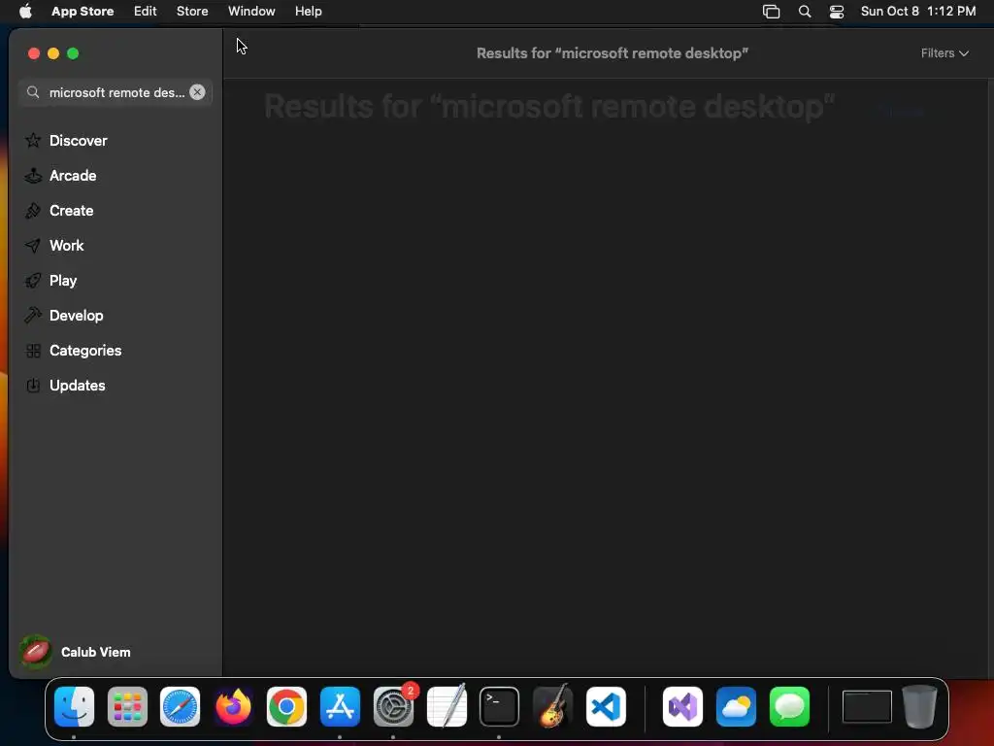994x746 pixels.
Task: Open the Window menu
Action: click(x=251, y=11)
